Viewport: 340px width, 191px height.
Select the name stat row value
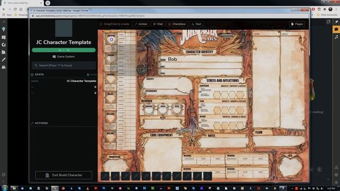point(81,81)
